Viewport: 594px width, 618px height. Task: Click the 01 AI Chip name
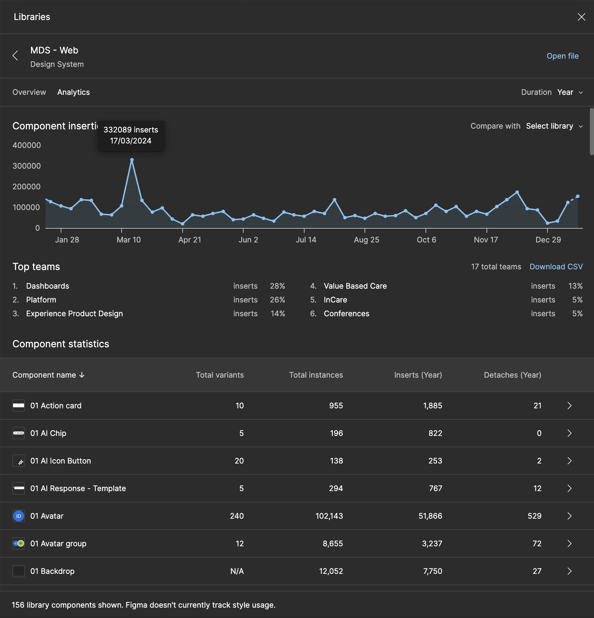tap(48, 433)
